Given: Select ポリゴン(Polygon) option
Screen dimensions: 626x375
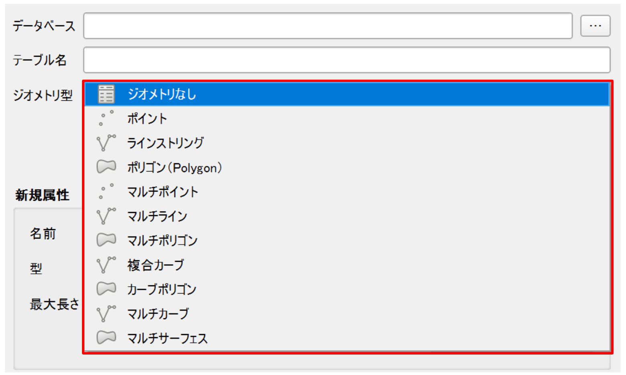Looking at the screenshot, I should [347, 167].
